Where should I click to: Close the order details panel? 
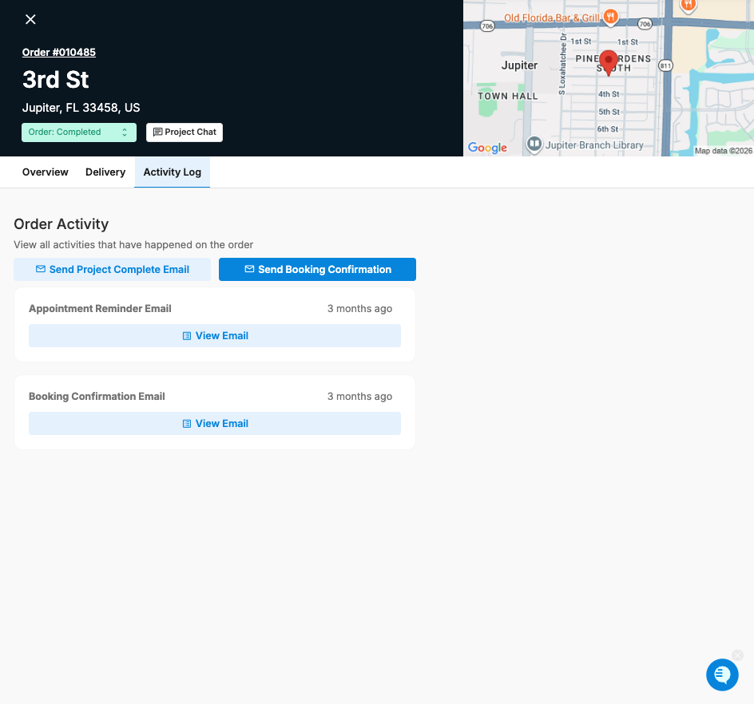click(30, 19)
